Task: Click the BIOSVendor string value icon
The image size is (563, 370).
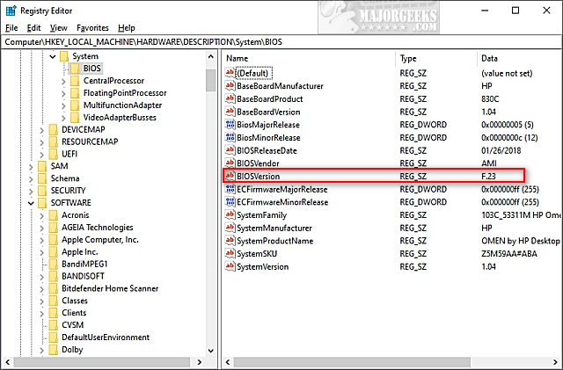Action: pyautogui.click(x=230, y=163)
